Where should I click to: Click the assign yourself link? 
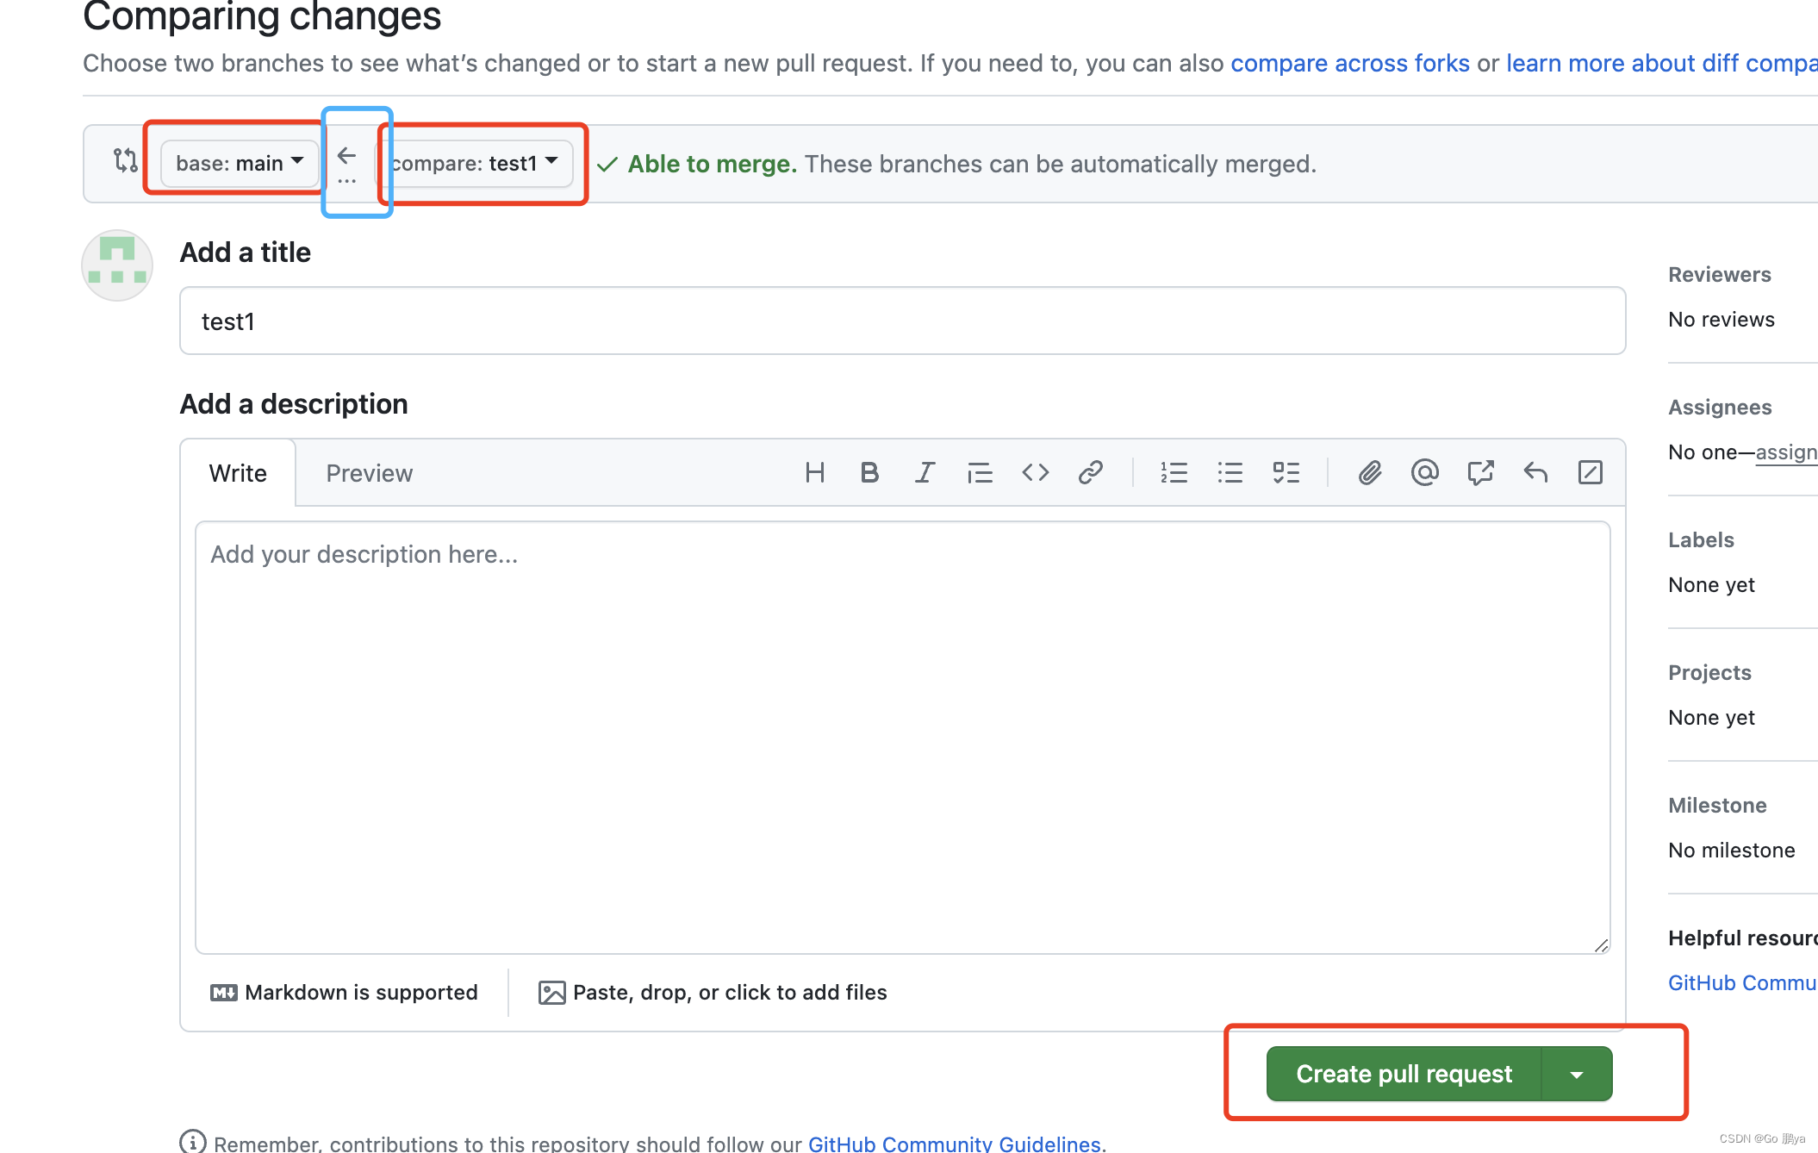coord(1786,452)
